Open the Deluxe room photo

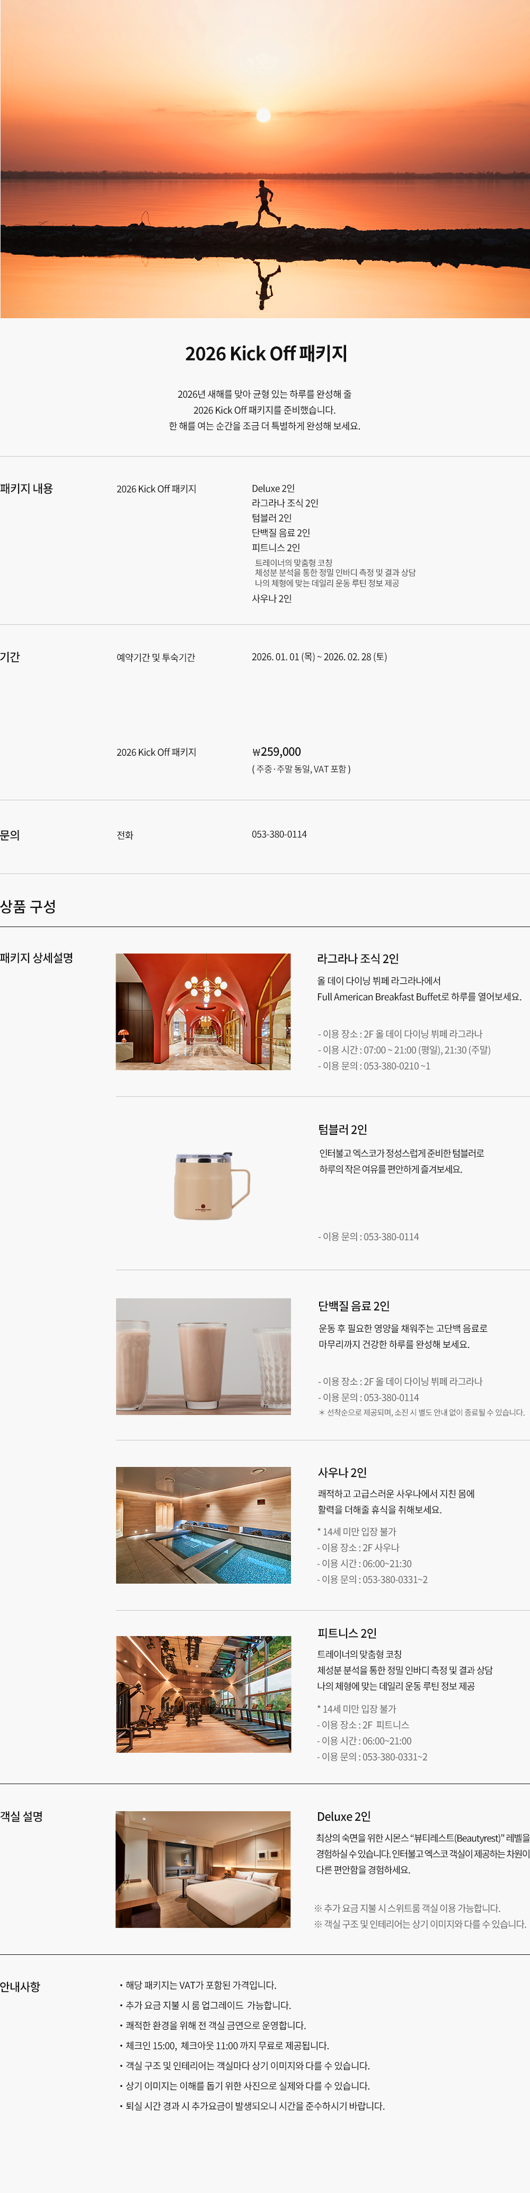click(x=204, y=1869)
